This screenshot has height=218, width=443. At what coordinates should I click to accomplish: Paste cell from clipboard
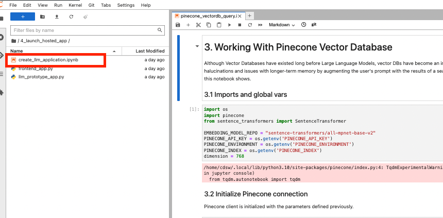pos(219,25)
